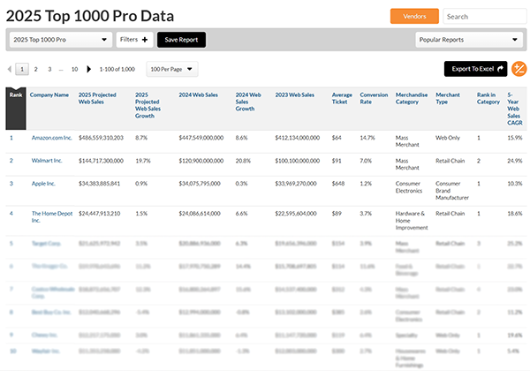Screen dimensions: 530x371
Task: Sort by 5-Year Web Sales CAGR header
Action: click(x=514, y=109)
